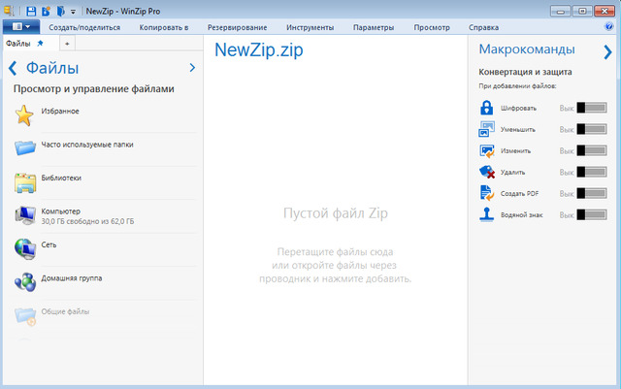Enable the Уменьшить switch

point(592,129)
